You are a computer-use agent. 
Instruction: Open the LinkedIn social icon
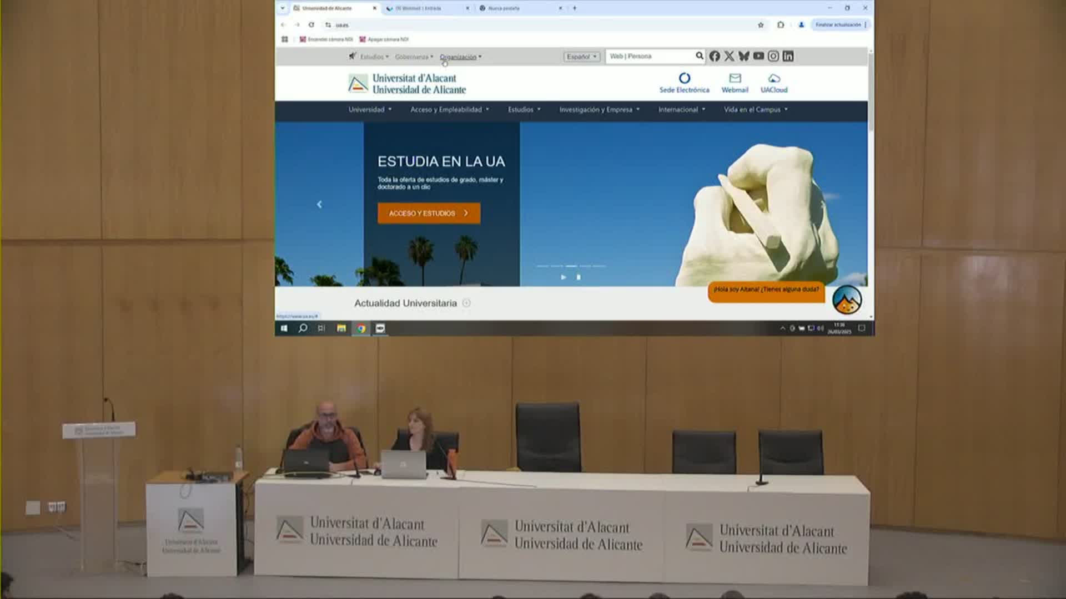(788, 56)
